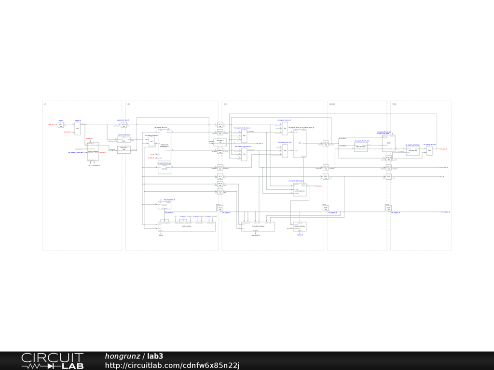Select the IF stage label
Screen dimensions: 494x370
[45, 104]
